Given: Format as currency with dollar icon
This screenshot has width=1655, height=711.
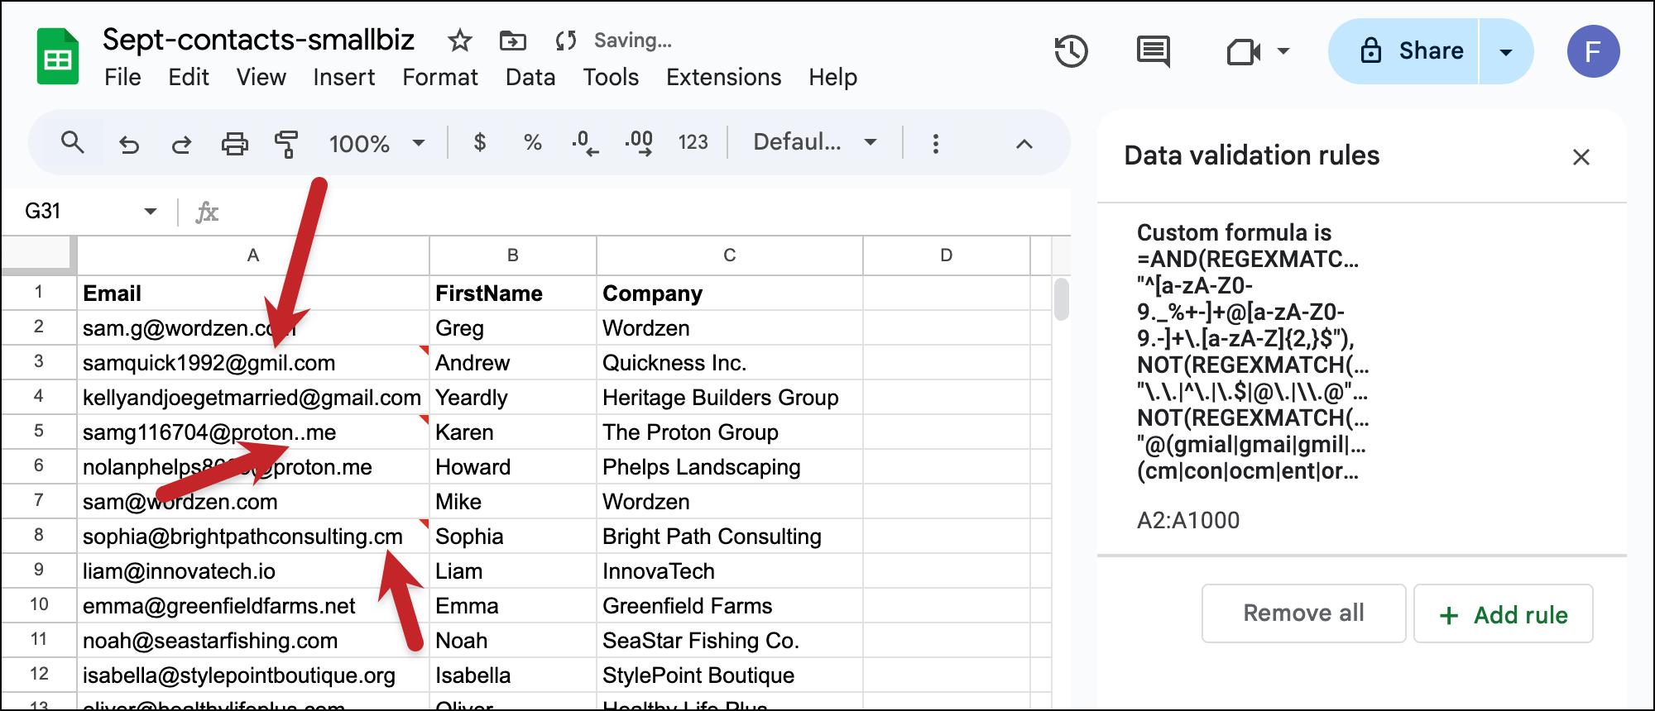Looking at the screenshot, I should pos(479,142).
